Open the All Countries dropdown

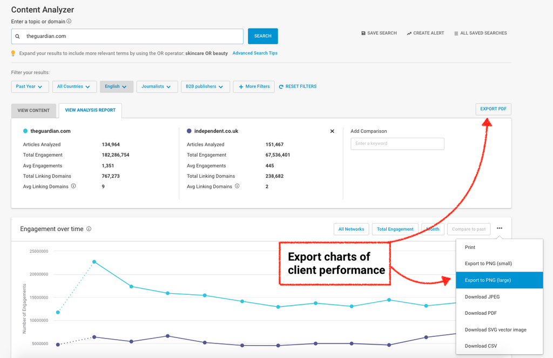(x=75, y=86)
